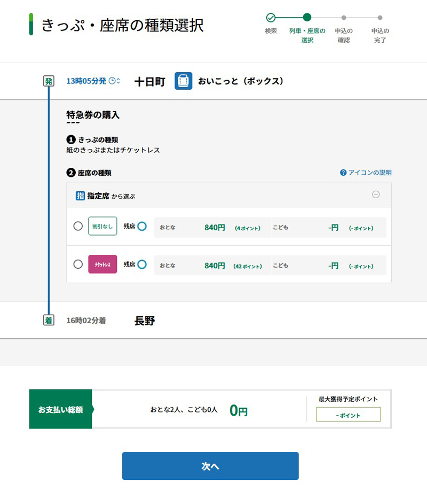Click おとな 840円 in チケットレス row
427x499 pixels.
(x=212, y=266)
